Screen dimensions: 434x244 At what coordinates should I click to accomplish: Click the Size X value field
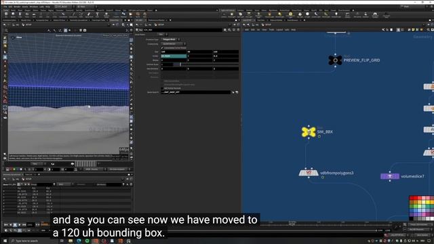pyautogui.click(x=174, y=52)
